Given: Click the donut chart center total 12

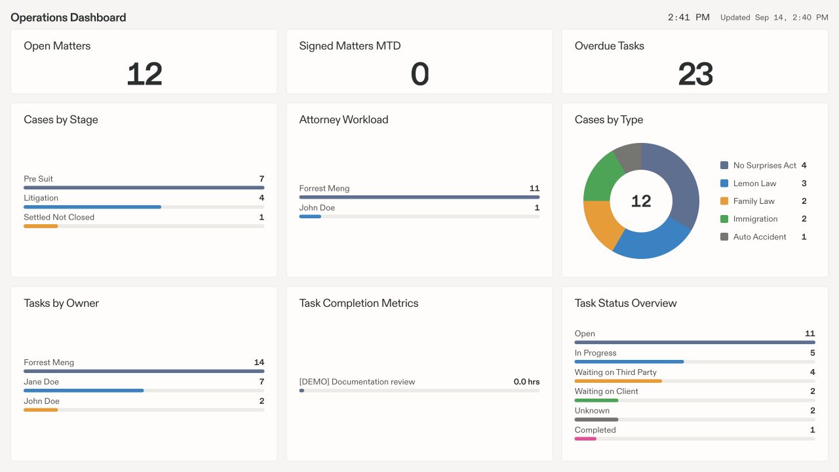Looking at the screenshot, I should (641, 201).
